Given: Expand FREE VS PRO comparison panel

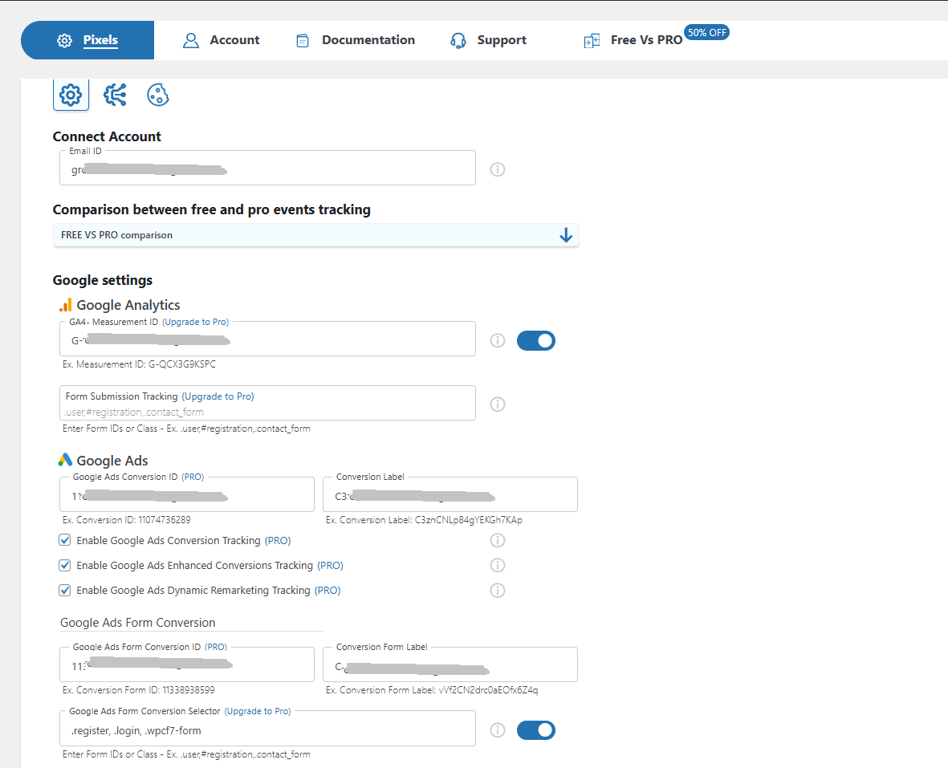Looking at the screenshot, I should (315, 235).
